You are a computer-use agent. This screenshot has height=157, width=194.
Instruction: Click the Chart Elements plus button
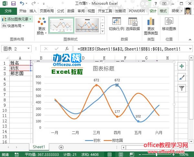[182, 66]
